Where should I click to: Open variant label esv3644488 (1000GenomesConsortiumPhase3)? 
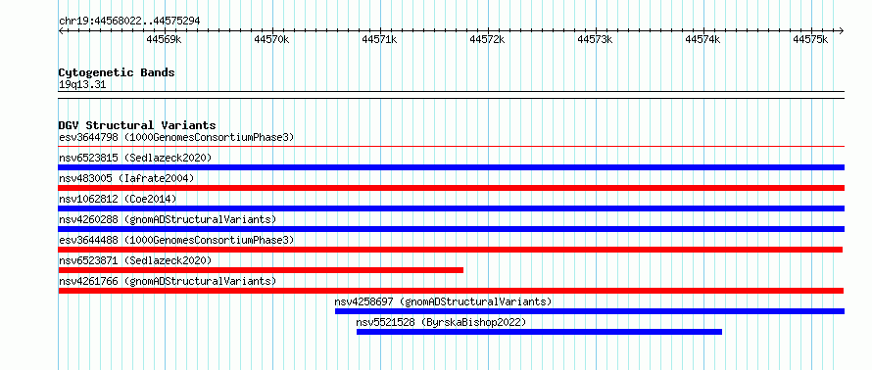176,240
